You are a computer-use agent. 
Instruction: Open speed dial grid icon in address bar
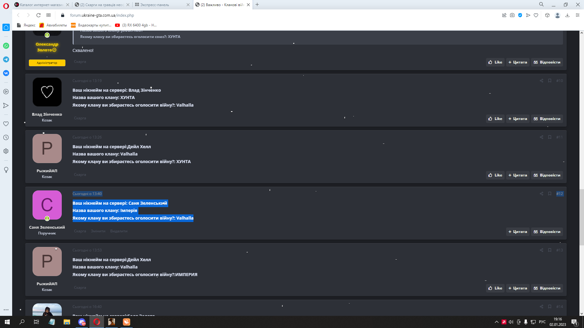(x=48, y=15)
